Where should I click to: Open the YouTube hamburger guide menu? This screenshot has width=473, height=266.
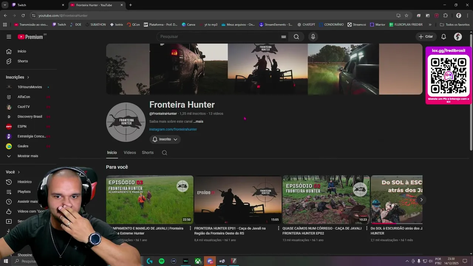tap(9, 37)
